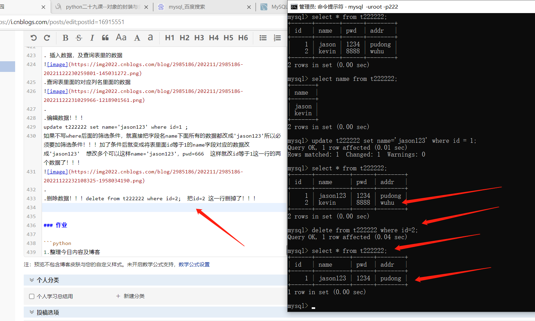Screen dimensions: 535x321
Task: Switch to the mysql_百度搜索 browser tab
Action: (x=204, y=7)
